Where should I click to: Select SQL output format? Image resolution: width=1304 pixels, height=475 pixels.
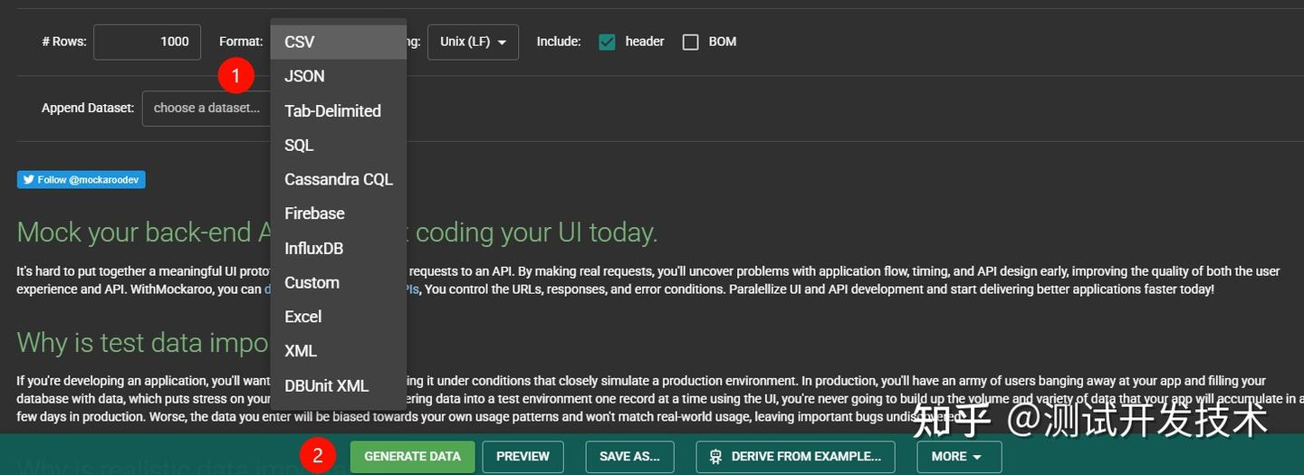click(299, 145)
